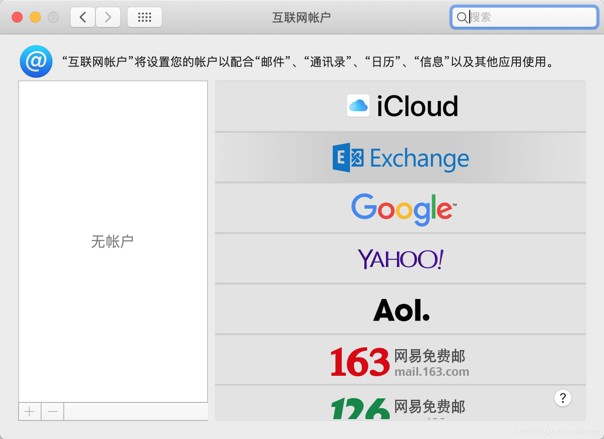This screenshot has width=604, height=439.
Task: Click the blue @ Internet Accounts icon
Action: [x=36, y=61]
